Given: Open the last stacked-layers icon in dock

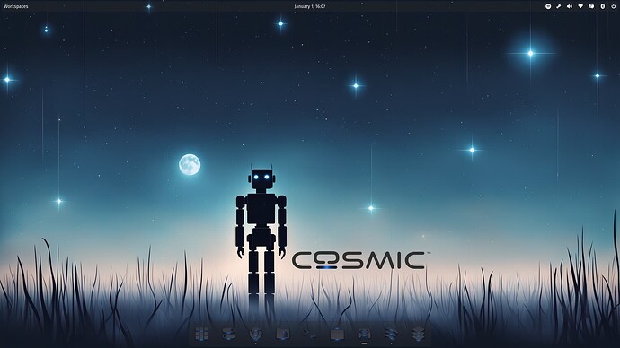Looking at the screenshot, I should pos(418,335).
